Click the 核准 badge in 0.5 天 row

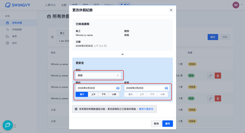[191, 76]
